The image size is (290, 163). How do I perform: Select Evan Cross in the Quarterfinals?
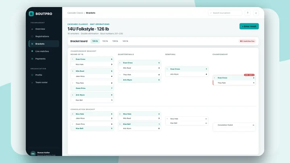pyautogui.click(x=139, y=63)
